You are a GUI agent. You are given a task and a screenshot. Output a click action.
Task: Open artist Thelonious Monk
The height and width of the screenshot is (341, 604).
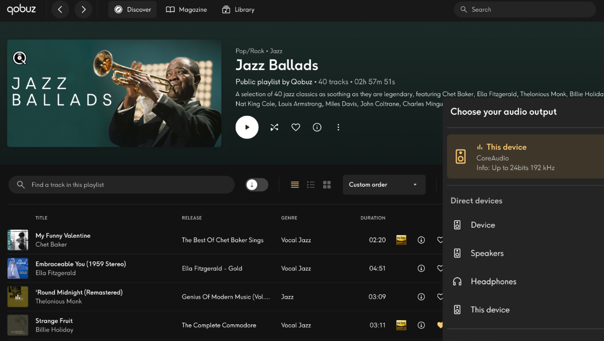(x=58, y=301)
